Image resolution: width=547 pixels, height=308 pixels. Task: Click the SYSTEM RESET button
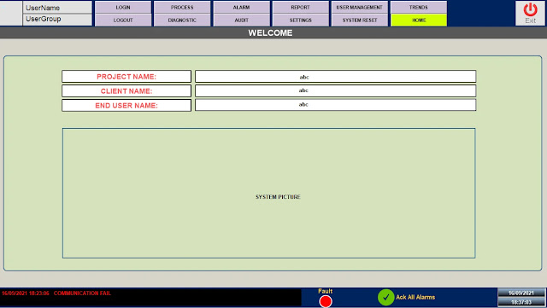(360, 20)
